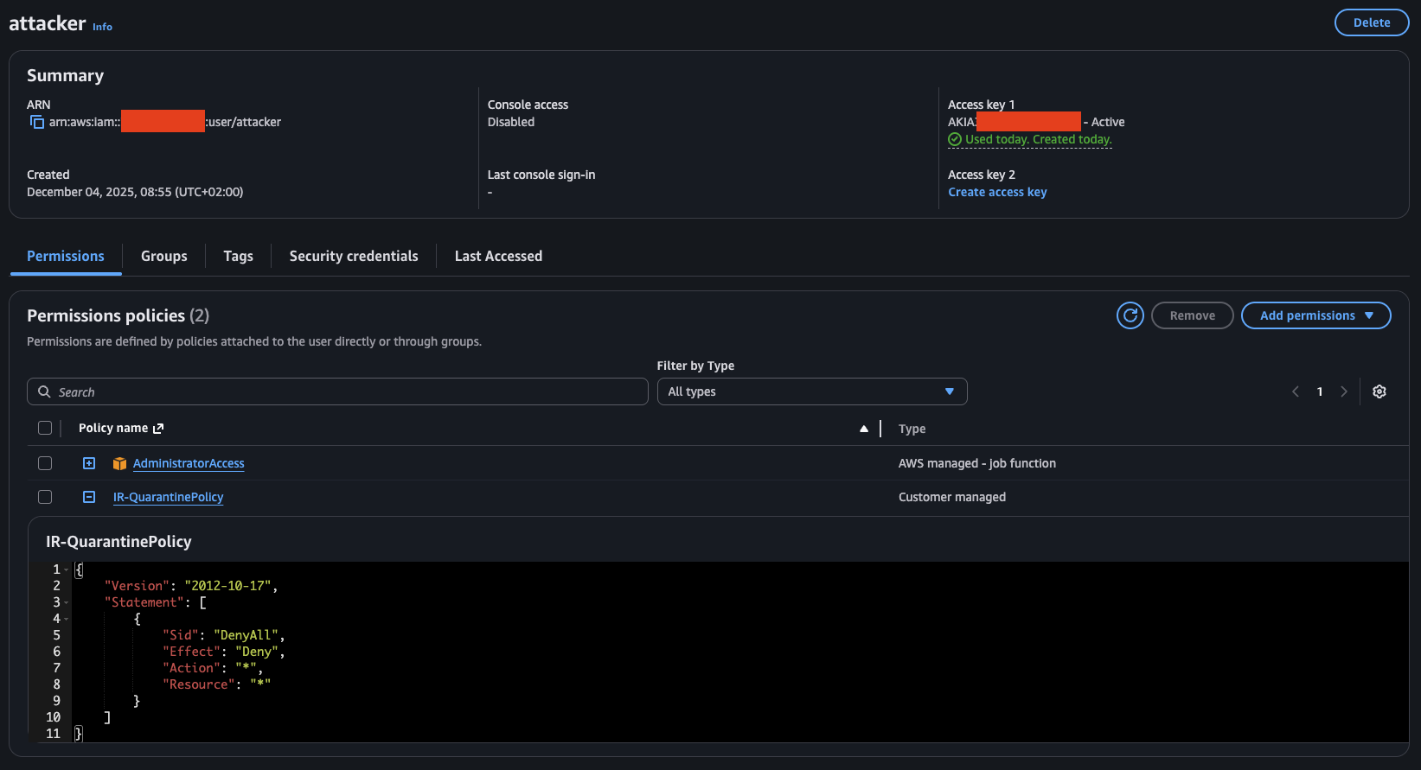
Task: Copy the user ARN with copy icon
Action: [37, 122]
